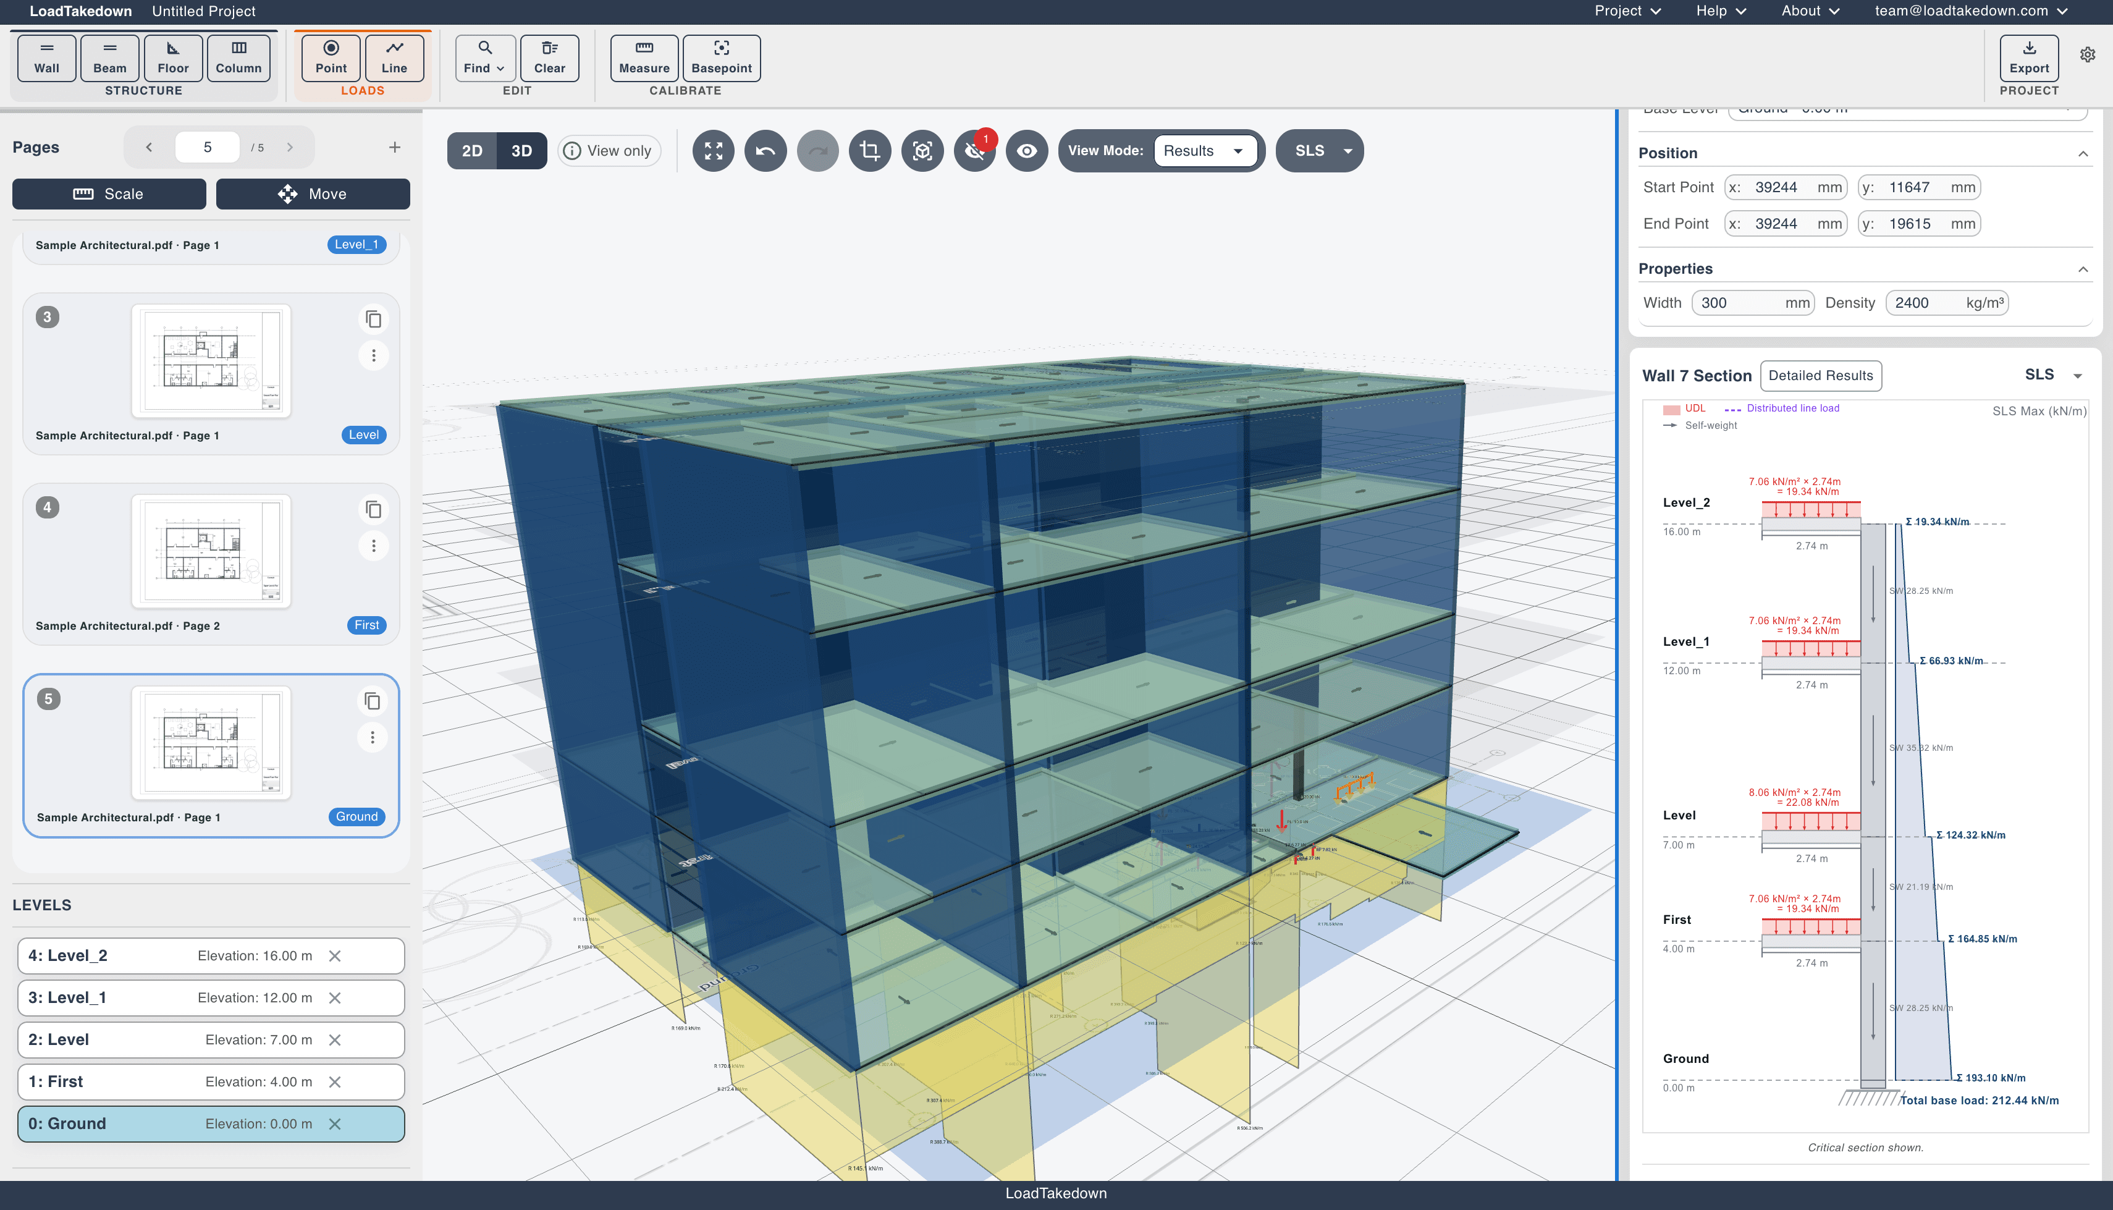Activate the Basepoint calibration tool
This screenshot has height=1210, width=2113.
(x=720, y=57)
